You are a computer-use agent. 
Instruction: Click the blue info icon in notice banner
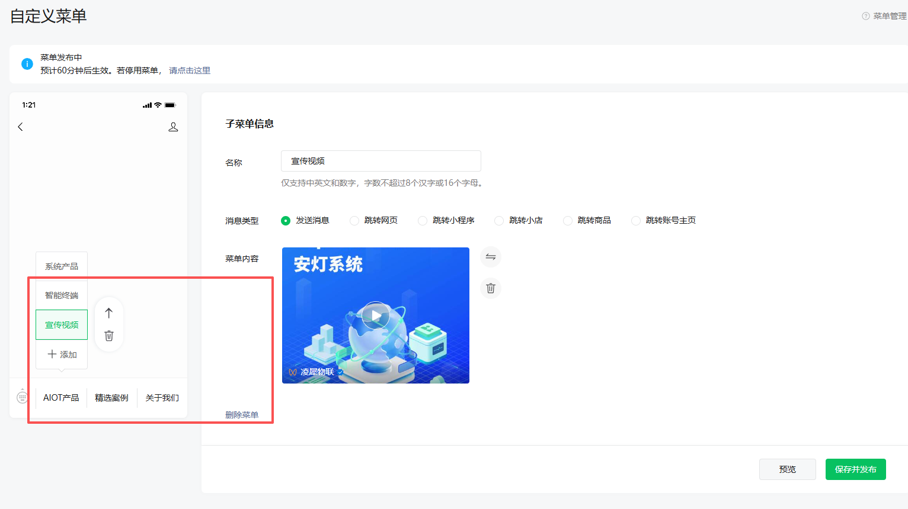tap(27, 64)
